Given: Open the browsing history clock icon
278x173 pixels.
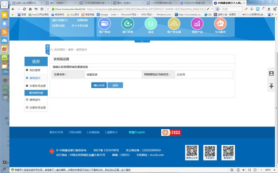Looking at the screenshot, I should (42, 9).
